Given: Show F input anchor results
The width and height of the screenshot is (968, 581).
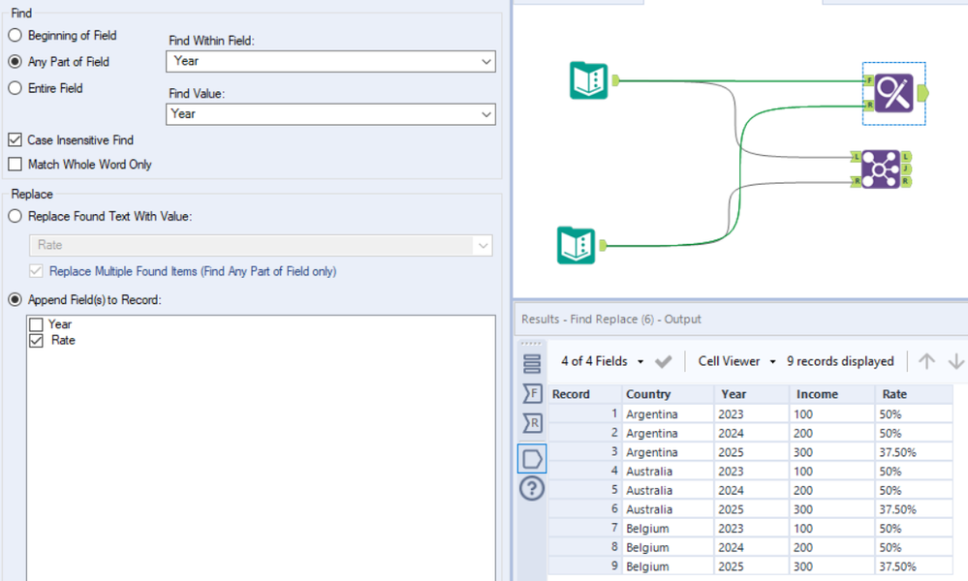Looking at the screenshot, I should [532, 393].
